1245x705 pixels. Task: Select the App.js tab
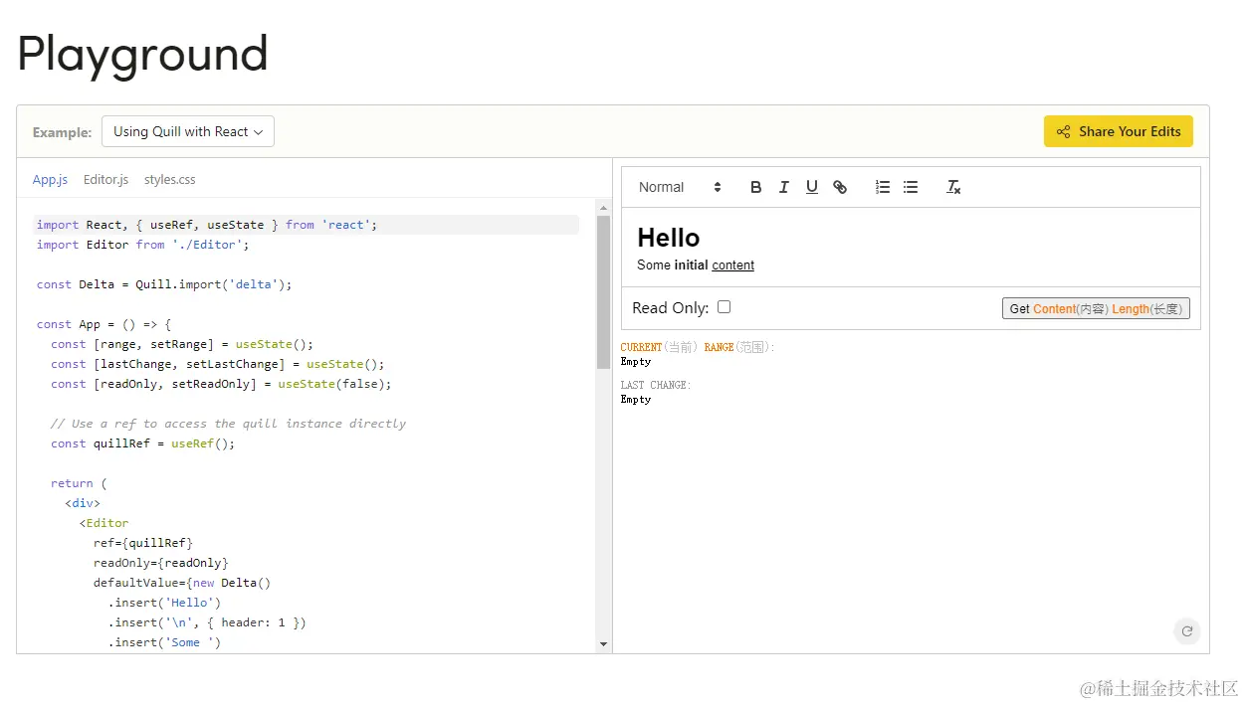click(50, 180)
